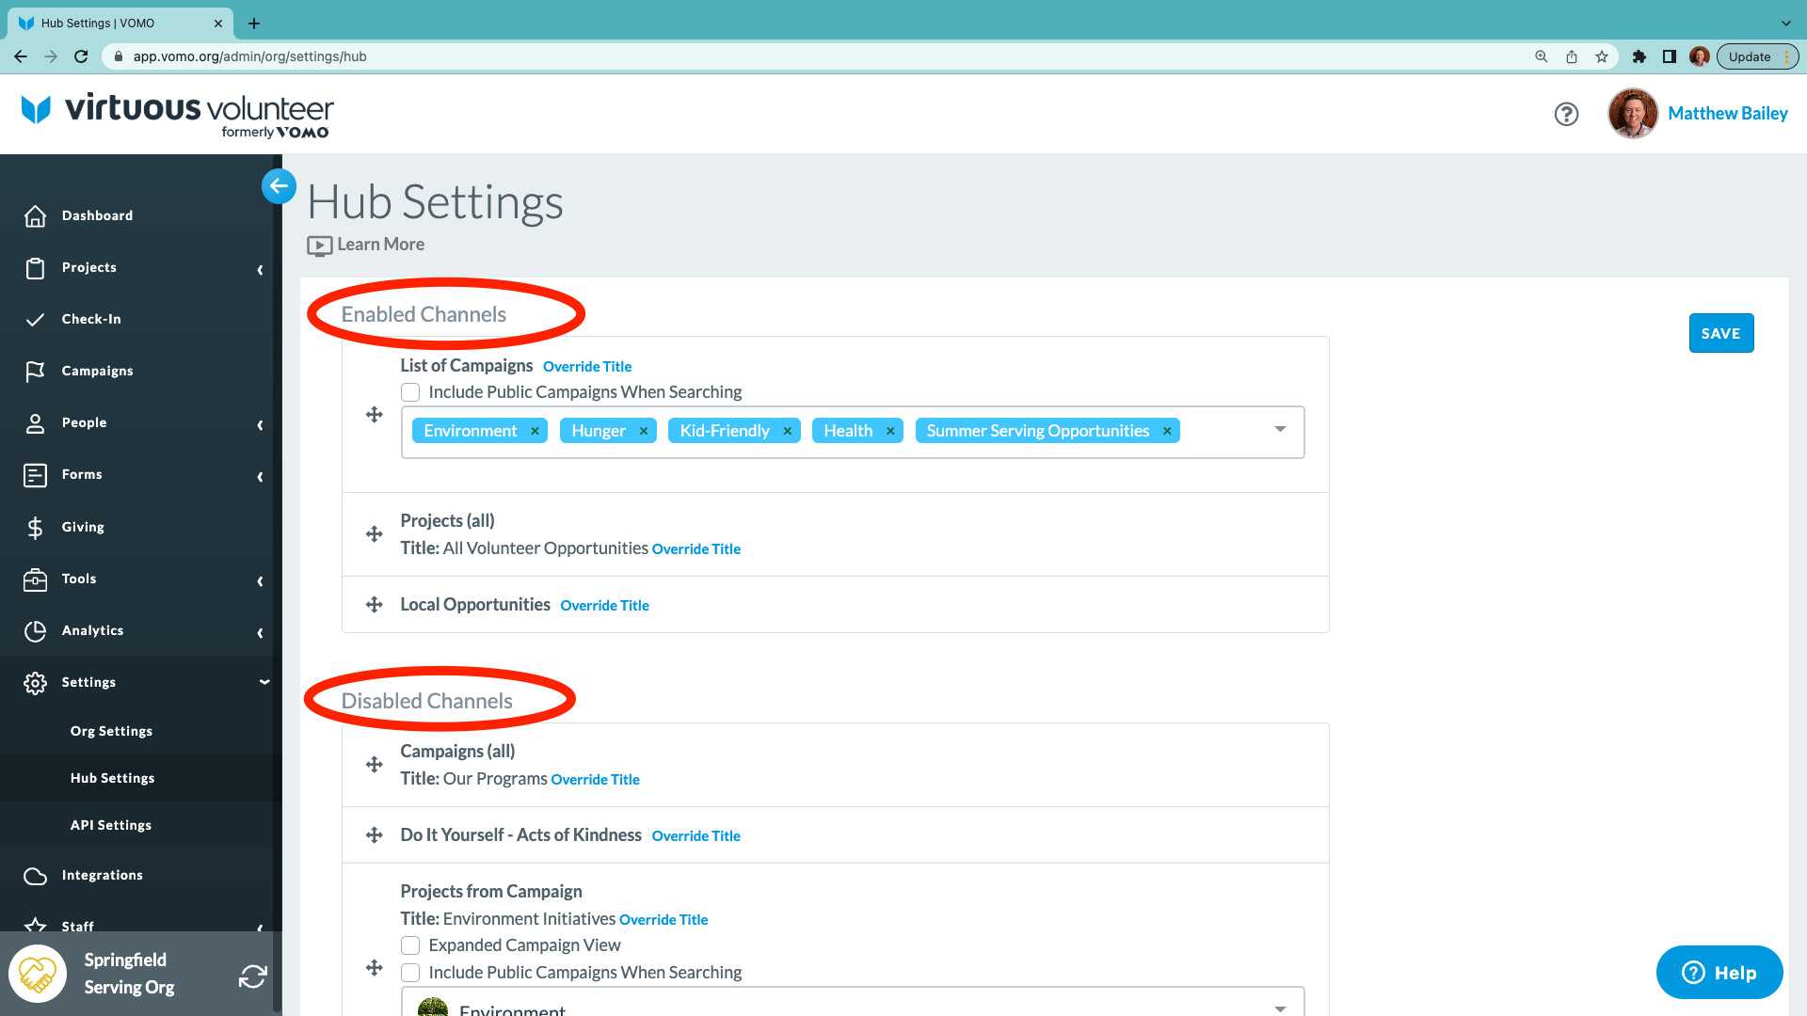Click the Check-In checkmark icon
This screenshot has width=1807, height=1016.
pos(35,320)
